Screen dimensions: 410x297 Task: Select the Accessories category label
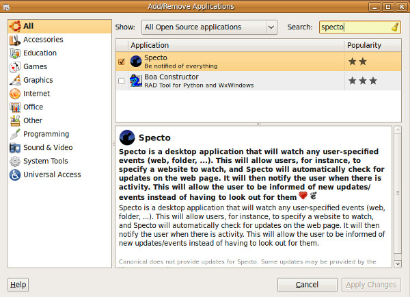(43, 40)
